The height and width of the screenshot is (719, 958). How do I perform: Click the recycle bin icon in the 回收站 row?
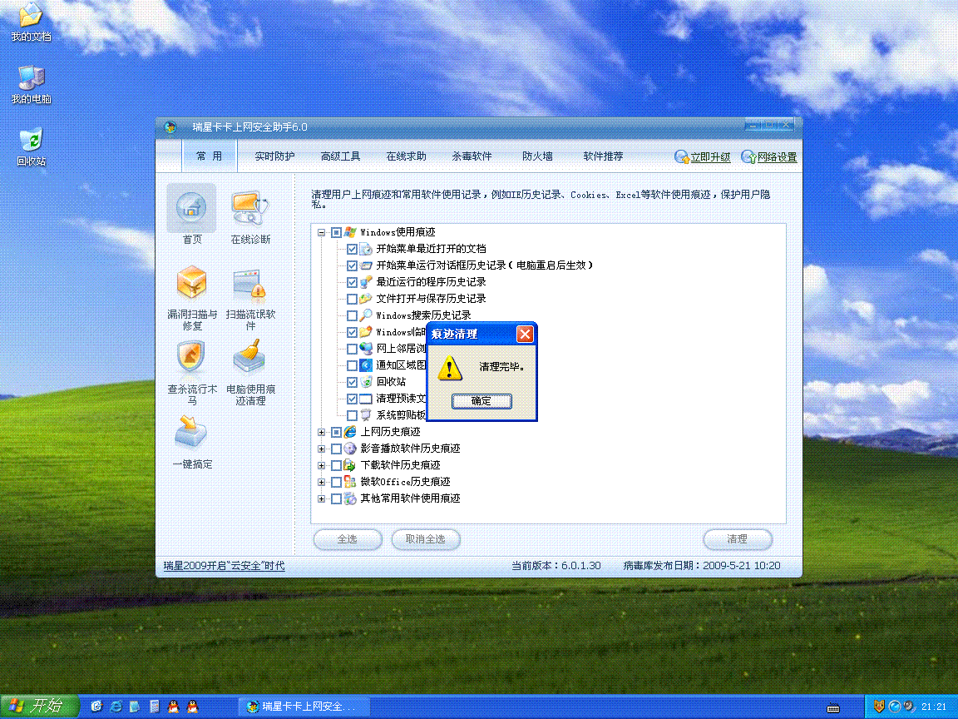pyautogui.click(x=365, y=382)
